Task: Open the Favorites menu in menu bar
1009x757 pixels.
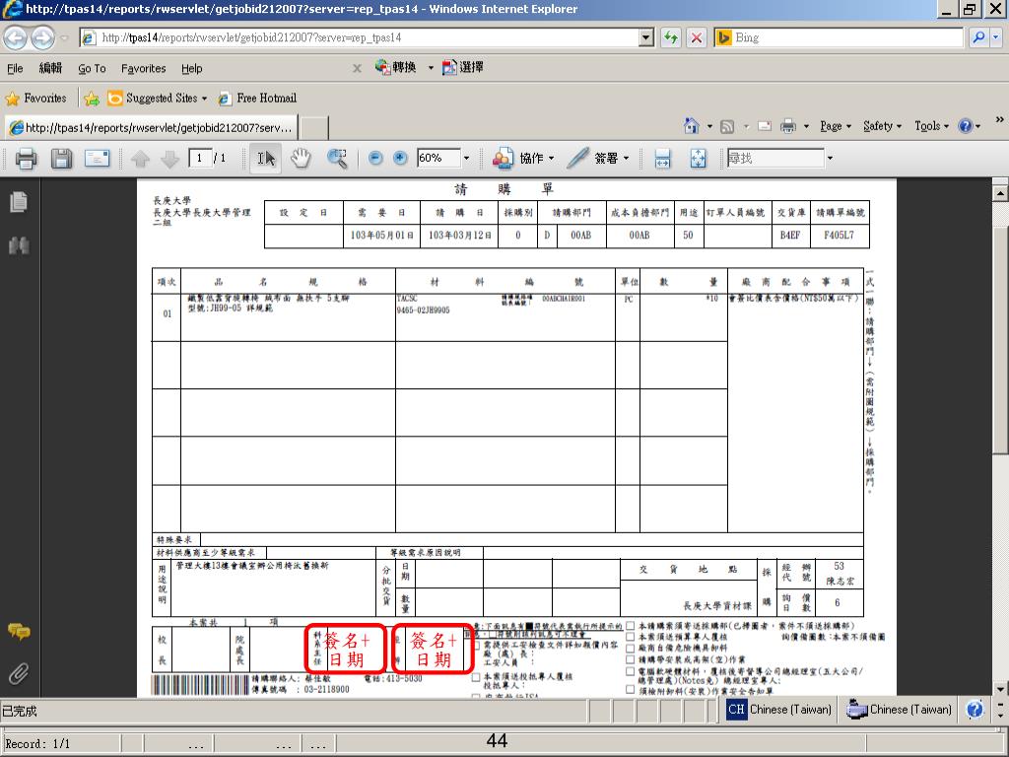Action: (144, 68)
